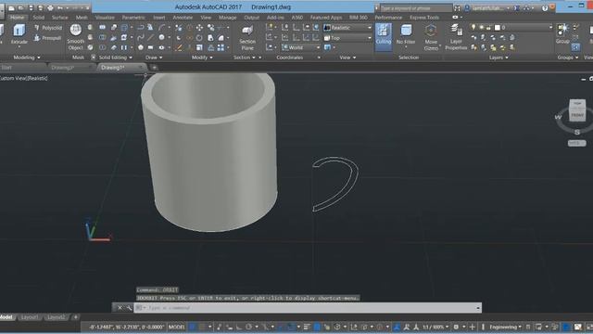Open the Home ribbon tab

point(17,18)
